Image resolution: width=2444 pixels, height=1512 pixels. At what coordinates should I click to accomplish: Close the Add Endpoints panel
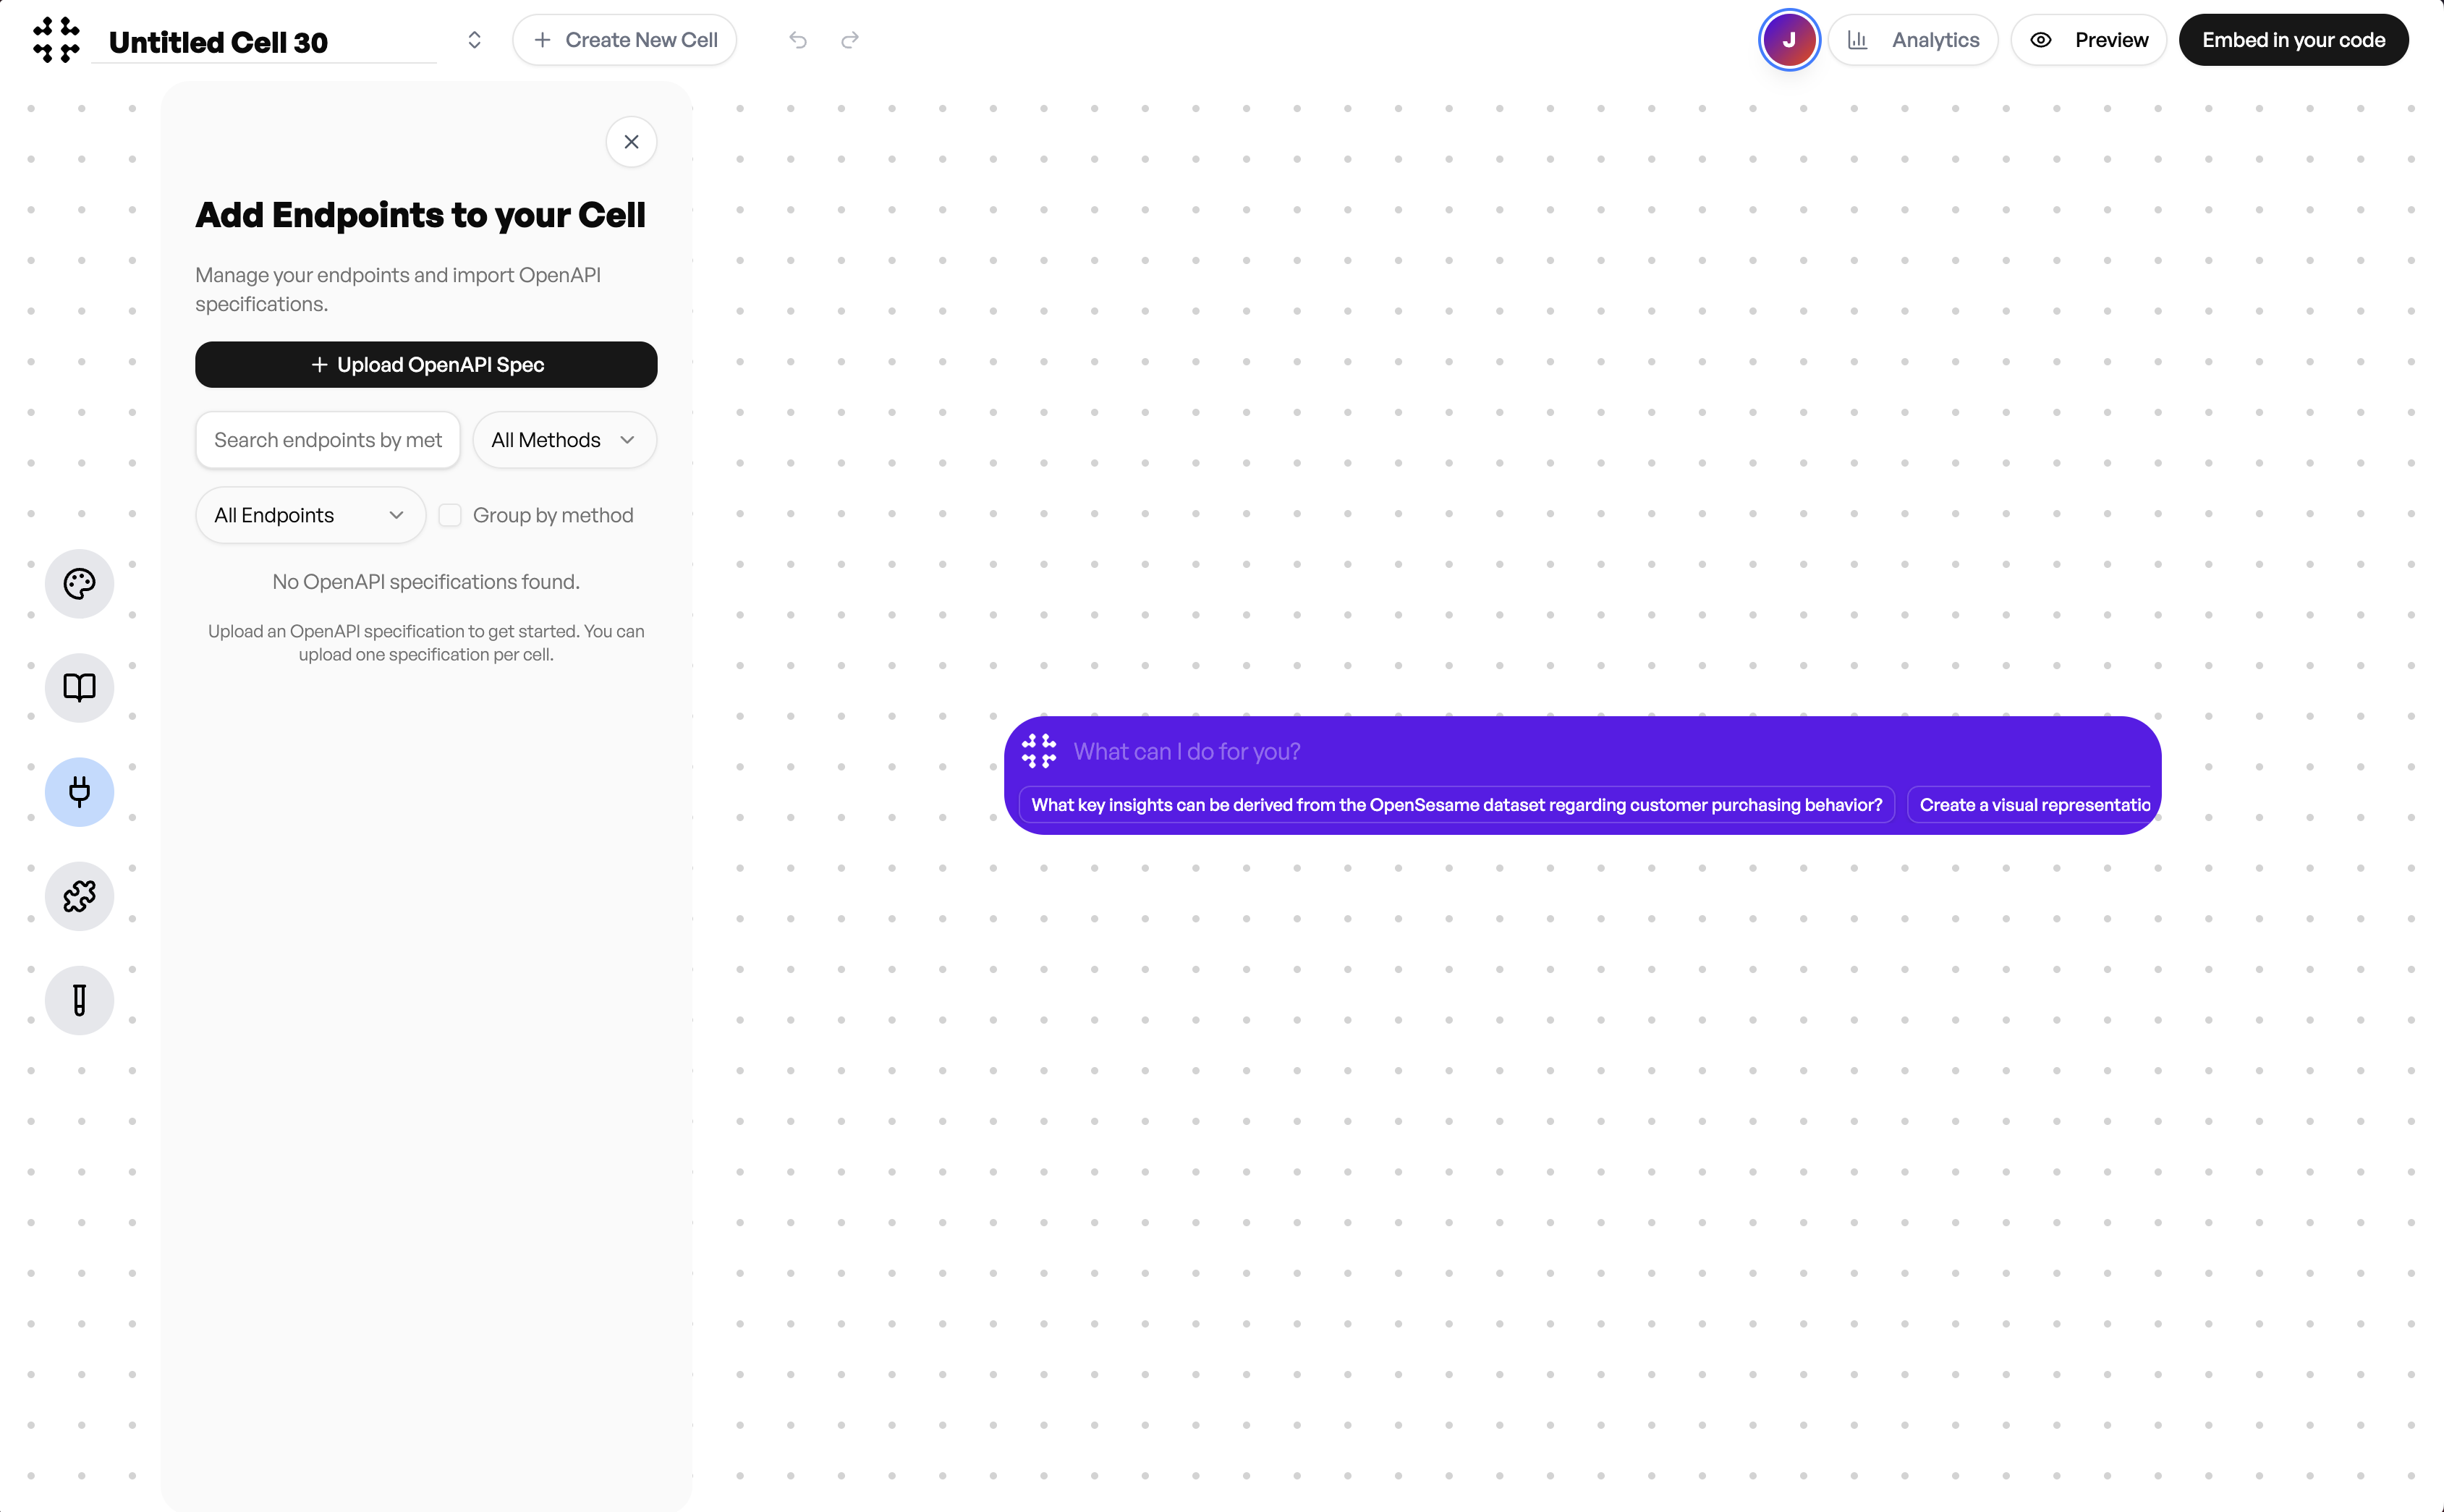631,142
